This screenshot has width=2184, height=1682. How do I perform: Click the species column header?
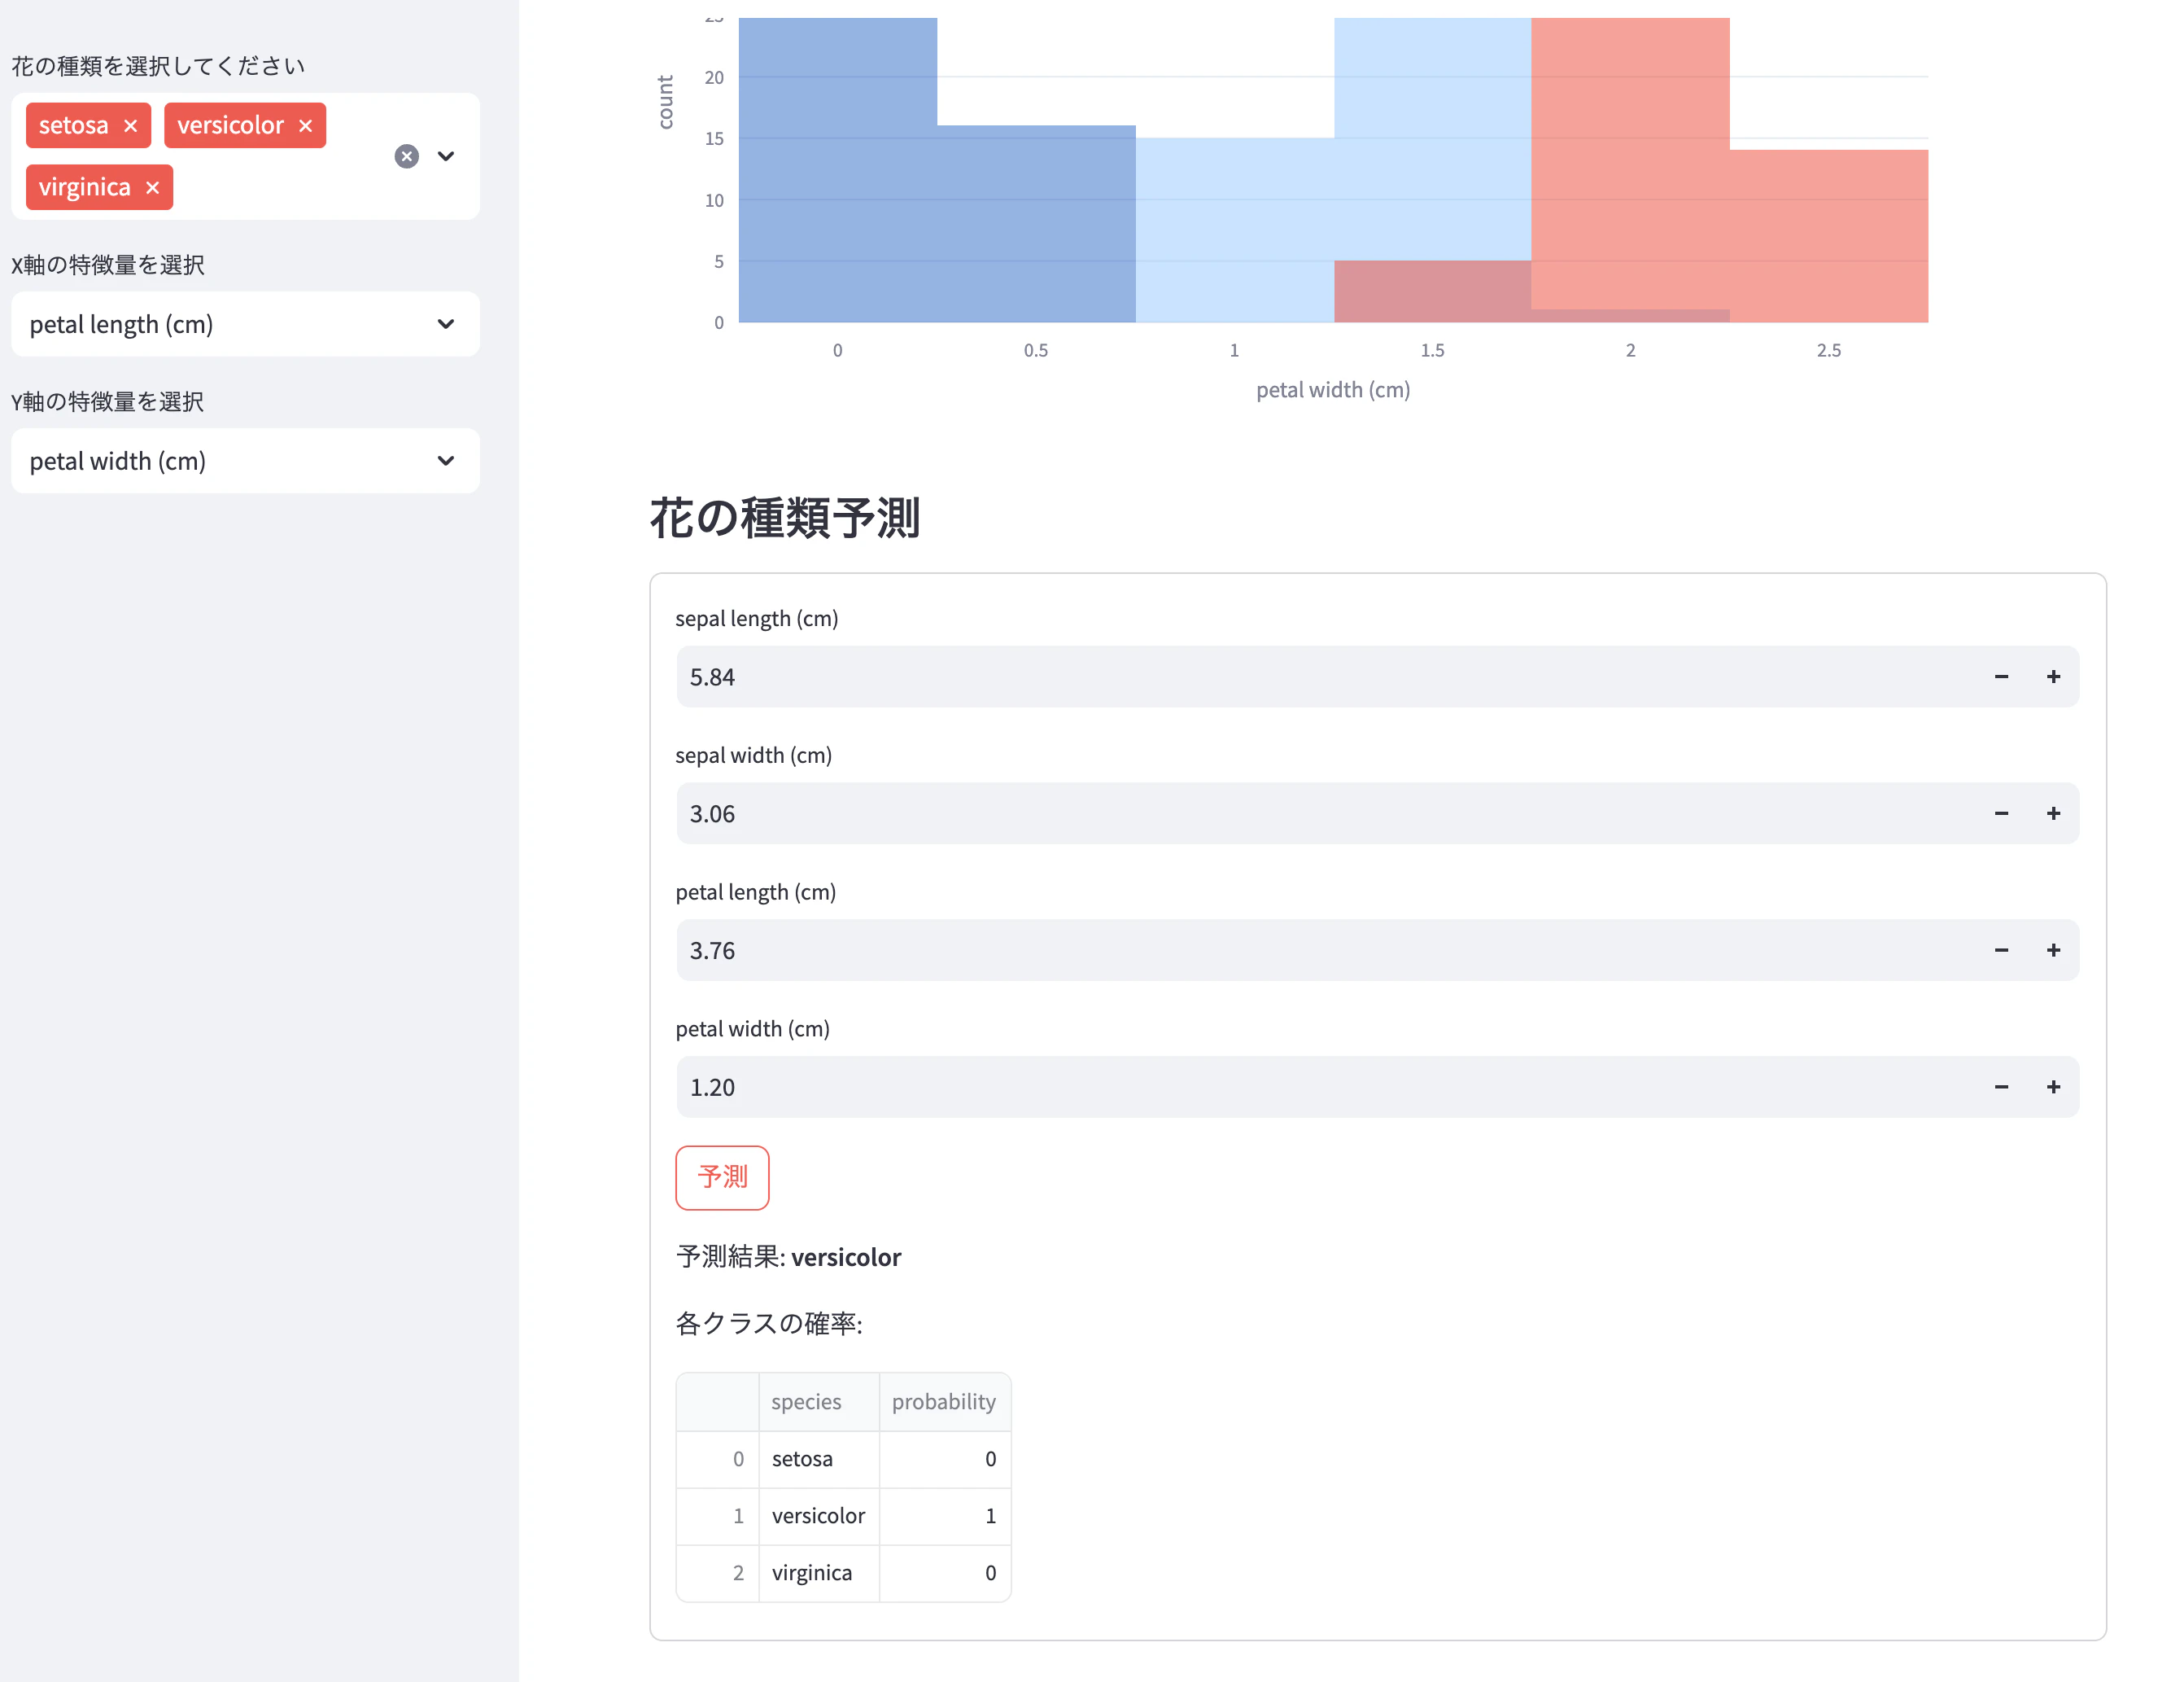806,1402
